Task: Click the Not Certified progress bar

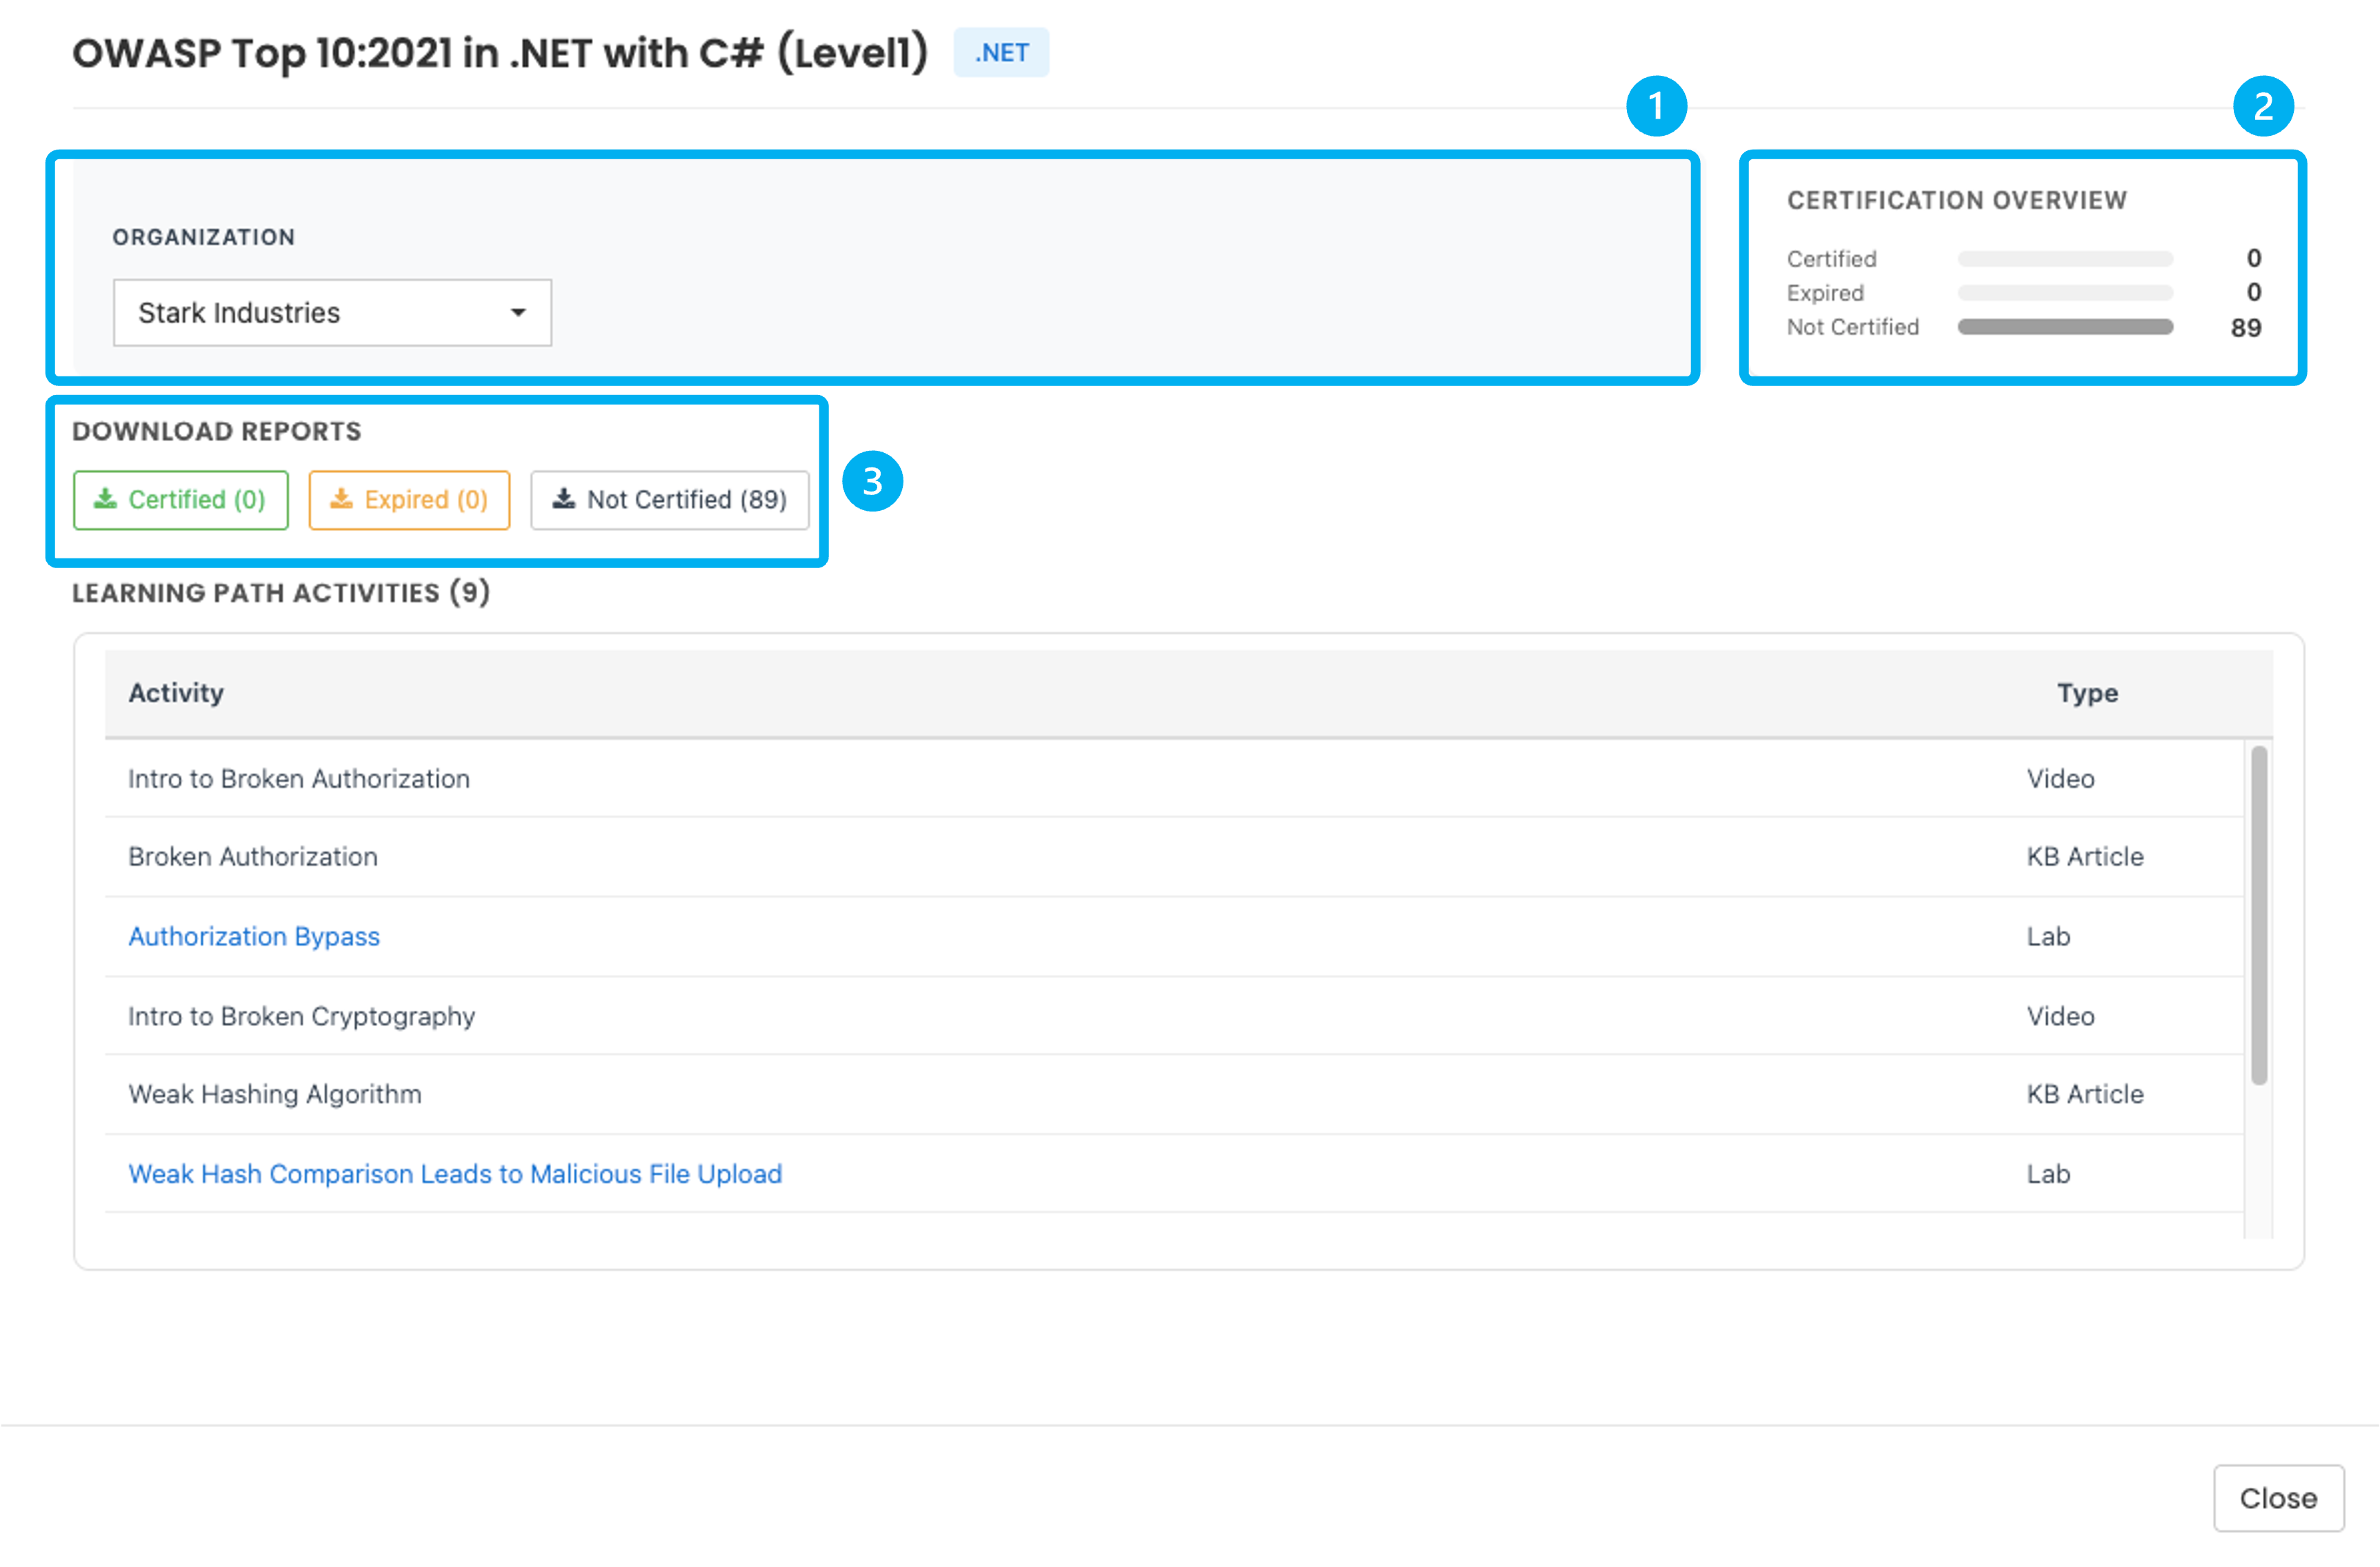Action: [x=2065, y=327]
